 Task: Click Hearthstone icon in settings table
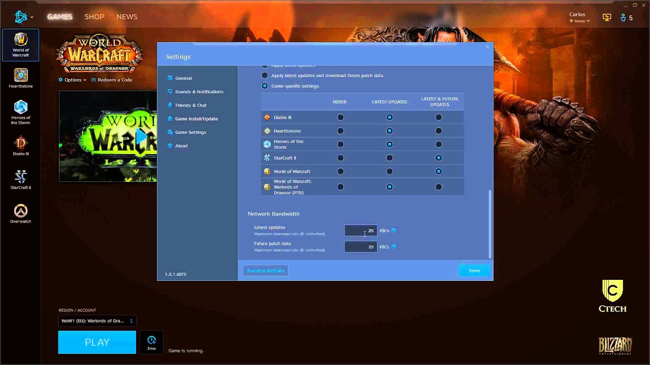tap(267, 131)
